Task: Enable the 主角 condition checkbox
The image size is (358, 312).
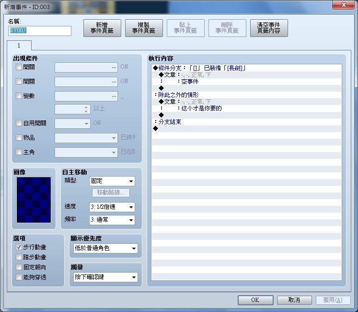Action: pyautogui.click(x=19, y=152)
